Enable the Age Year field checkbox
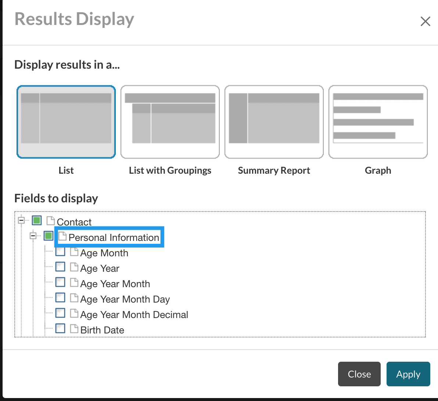This screenshot has width=438, height=401. [60, 267]
